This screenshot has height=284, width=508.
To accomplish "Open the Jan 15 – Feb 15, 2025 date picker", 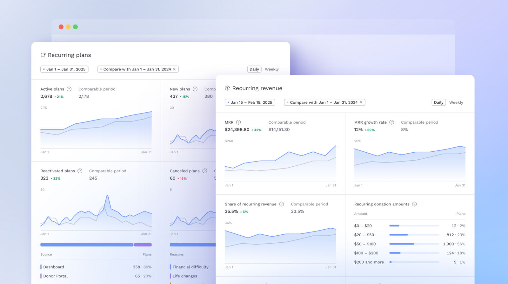I will point(250,102).
